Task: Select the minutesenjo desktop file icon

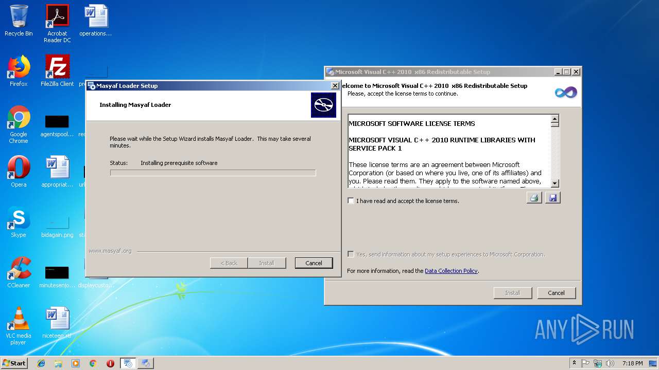Action: point(57,276)
